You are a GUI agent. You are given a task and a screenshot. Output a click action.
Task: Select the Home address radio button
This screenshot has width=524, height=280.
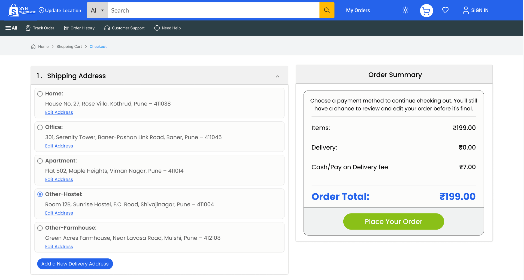(x=40, y=94)
